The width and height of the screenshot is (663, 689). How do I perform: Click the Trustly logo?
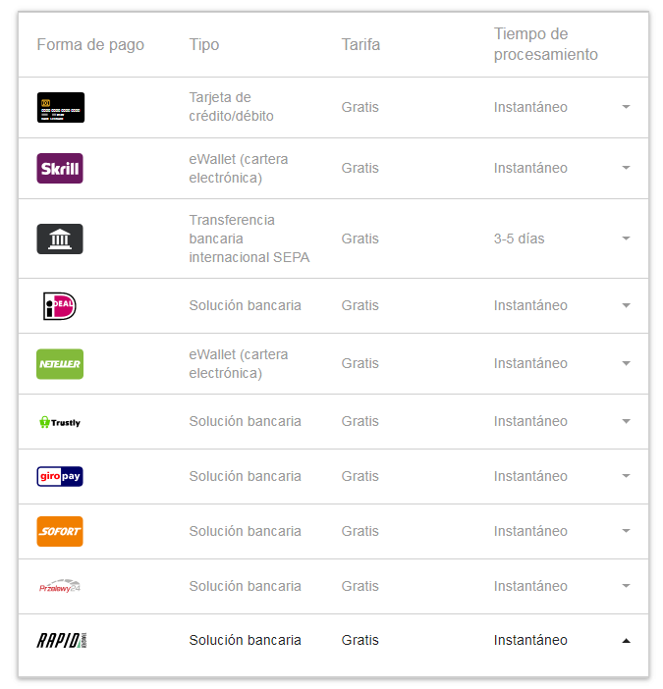[x=60, y=422]
